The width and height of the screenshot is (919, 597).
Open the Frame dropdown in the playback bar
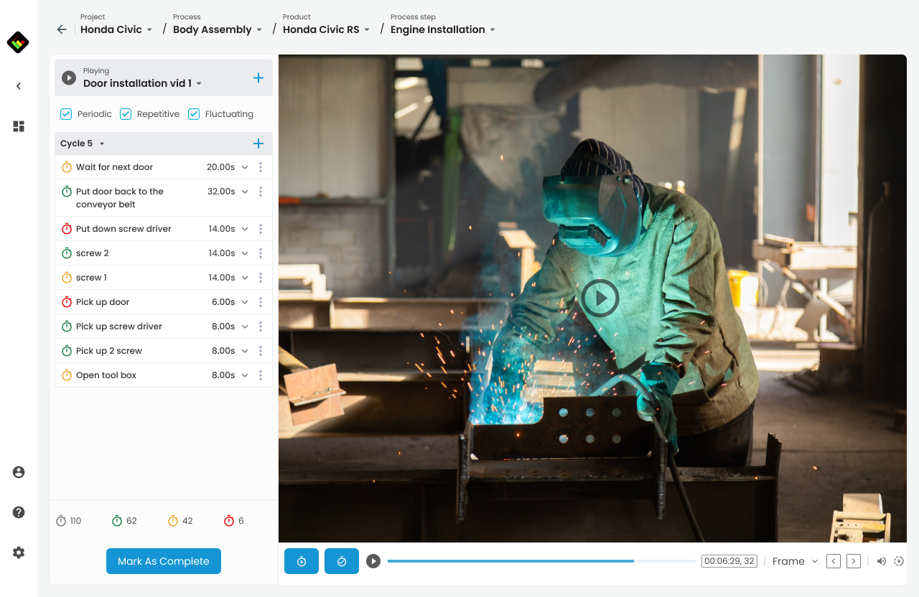tap(793, 561)
